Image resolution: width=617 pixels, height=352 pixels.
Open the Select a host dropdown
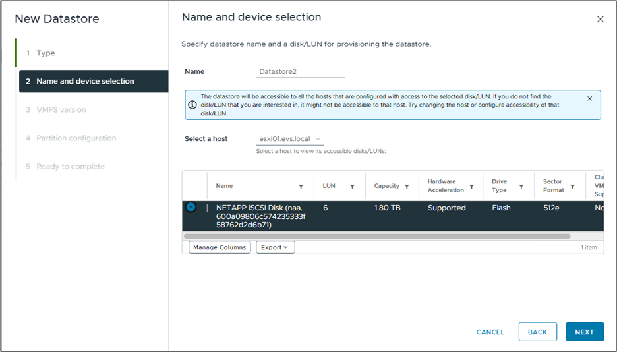pos(290,139)
